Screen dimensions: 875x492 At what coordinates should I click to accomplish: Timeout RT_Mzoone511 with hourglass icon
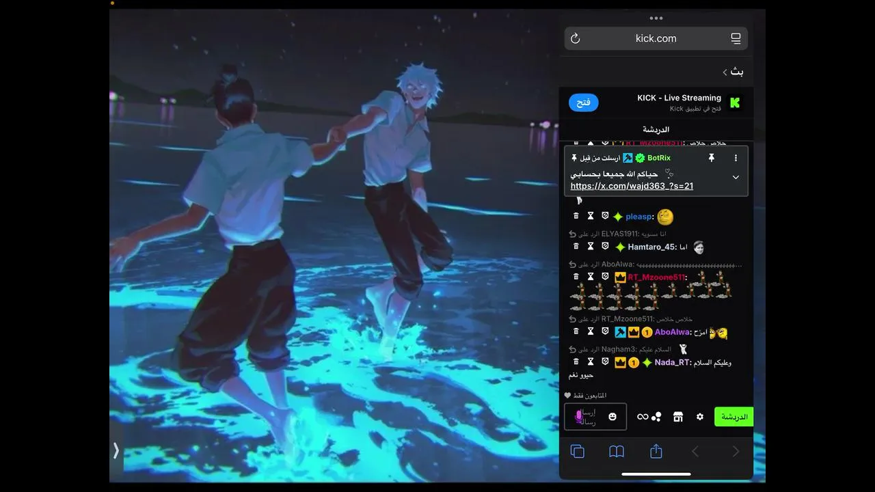pos(591,277)
